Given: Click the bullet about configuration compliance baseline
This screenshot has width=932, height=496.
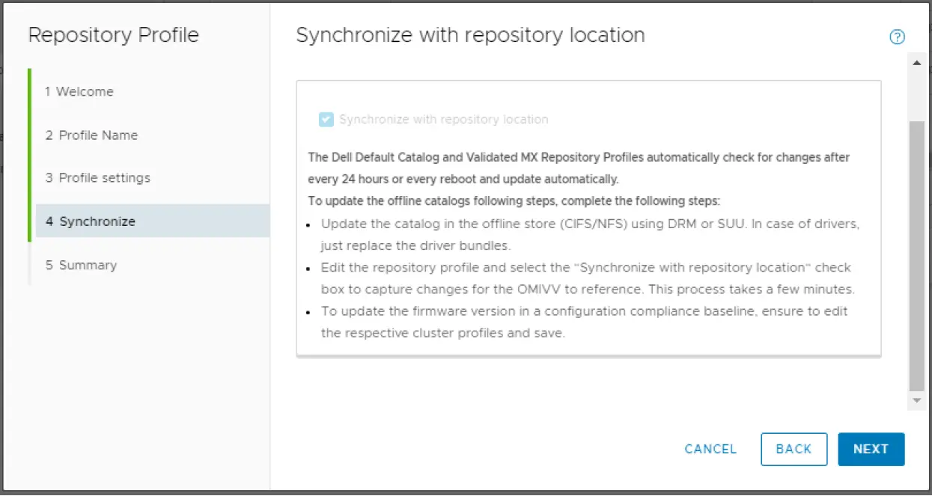Looking at the screenshot, I should 584,322.
